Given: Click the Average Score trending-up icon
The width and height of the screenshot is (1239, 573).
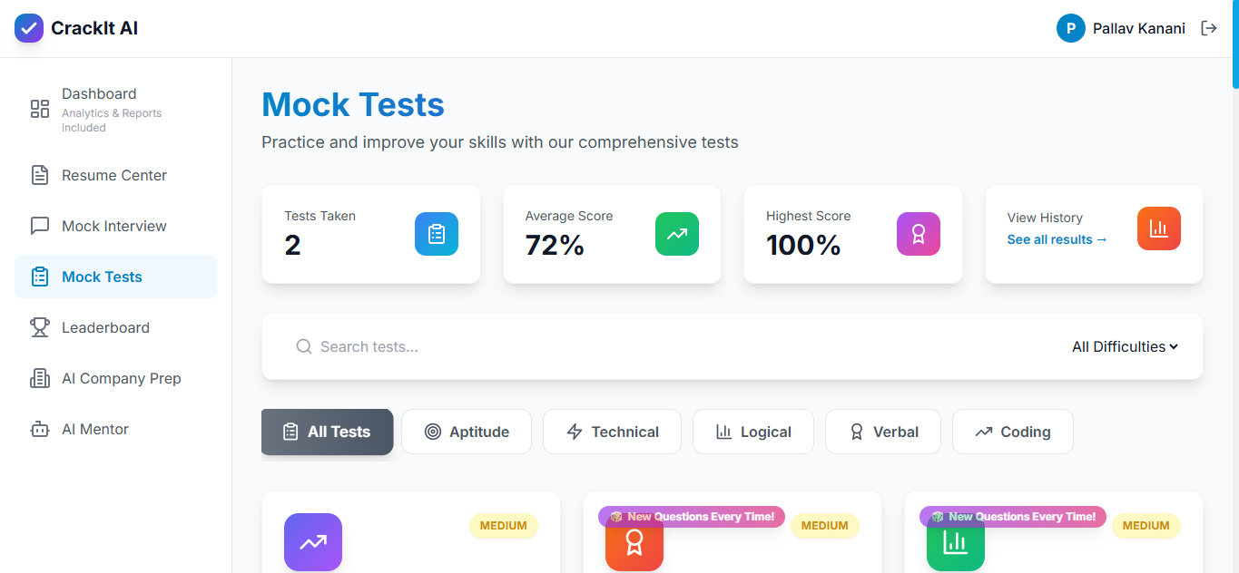Looking at the screenshot, I should point(677,233).
